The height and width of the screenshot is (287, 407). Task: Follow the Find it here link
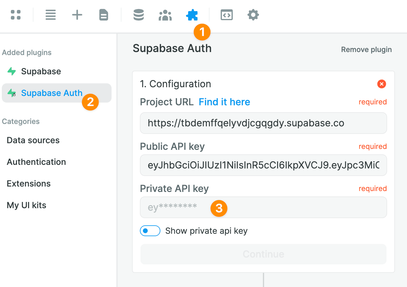(x=224, y=102)
